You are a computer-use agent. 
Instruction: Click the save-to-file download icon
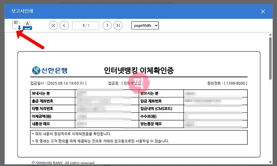(16, 25)
